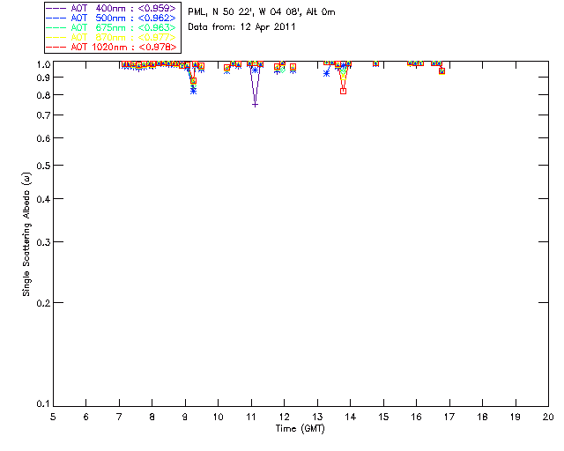
Task: Click the x-axis tick label 11
Action: [x=251, y=417]
